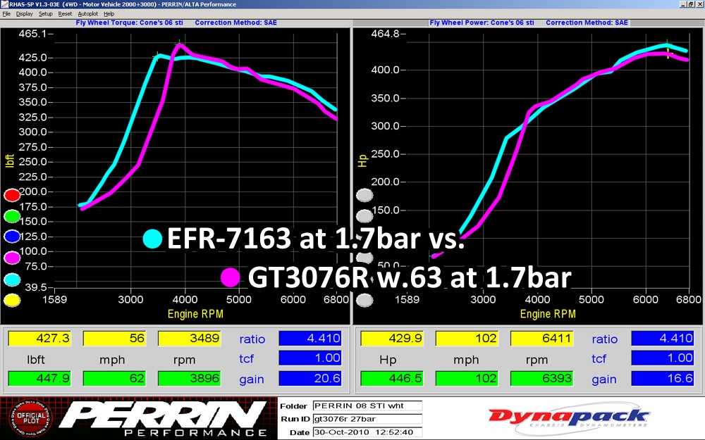This screenshot has width=705, height=440.
Task: Click the green 102 mph value in power panel
Action: (467, 378)
